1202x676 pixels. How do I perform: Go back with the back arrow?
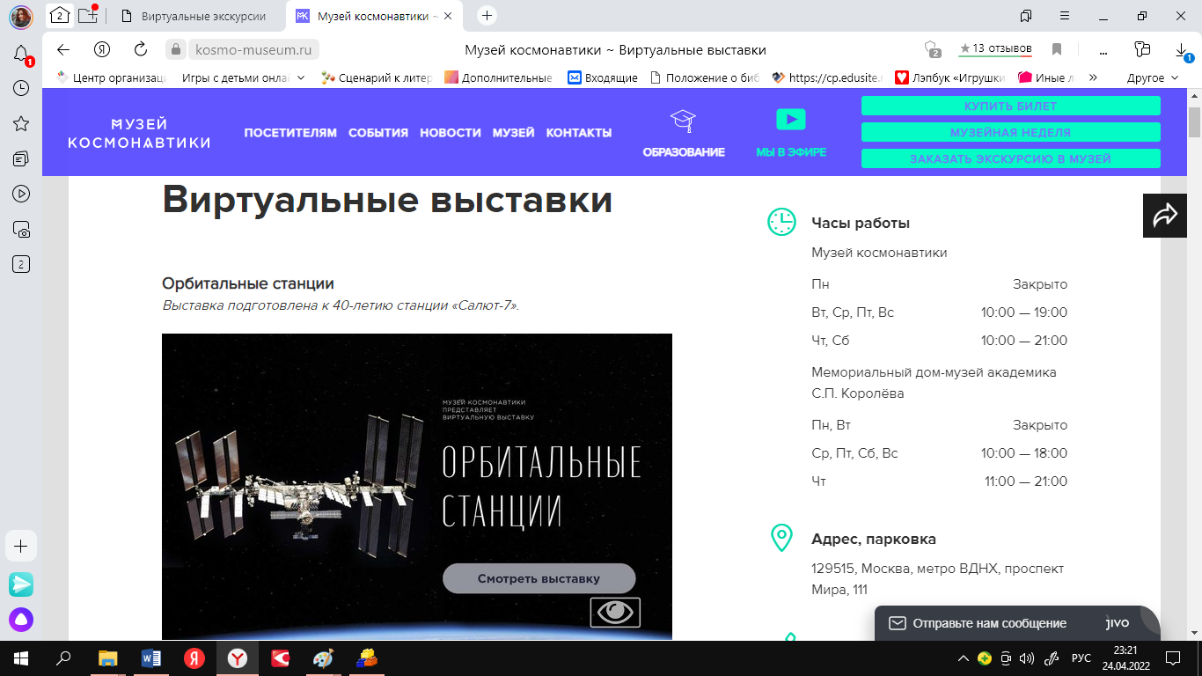tap(62, 49)
